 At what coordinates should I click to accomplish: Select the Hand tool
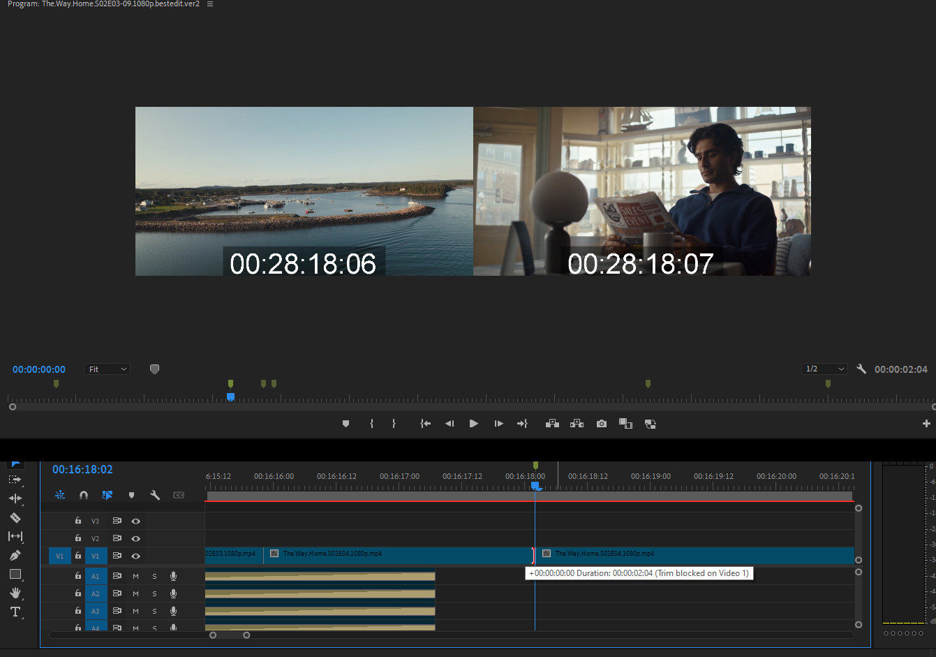pyautogui.click(x=15, y=593)
